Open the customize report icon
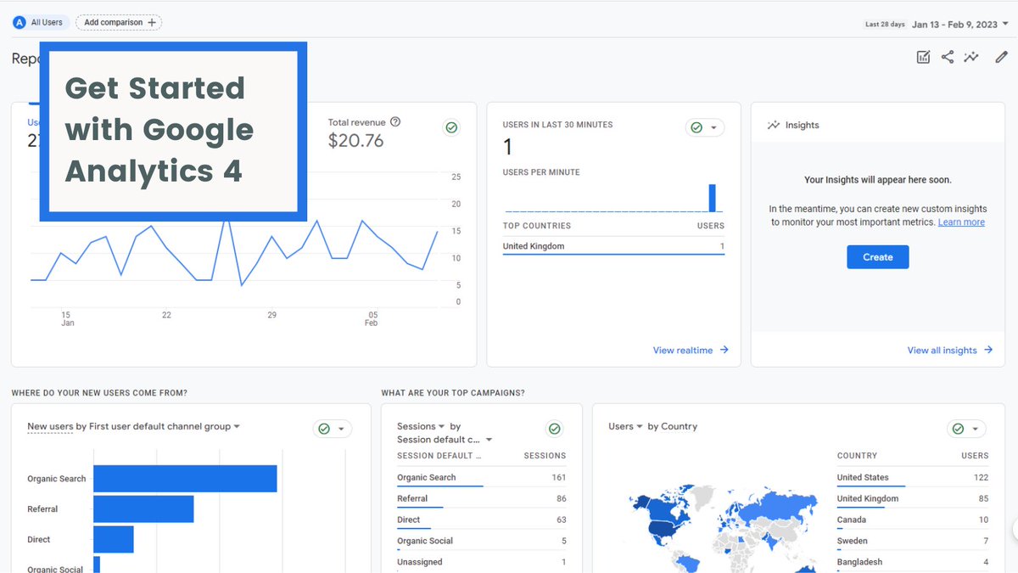Viewport: 1018px width, 573px height. [x=923, y=56]
